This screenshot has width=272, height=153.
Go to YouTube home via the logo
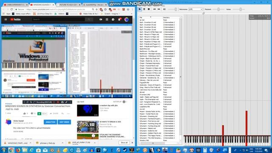click(x=15, y=20)
